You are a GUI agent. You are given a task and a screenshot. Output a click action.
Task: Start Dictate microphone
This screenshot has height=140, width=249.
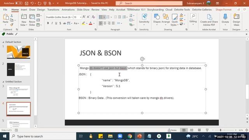225,20
